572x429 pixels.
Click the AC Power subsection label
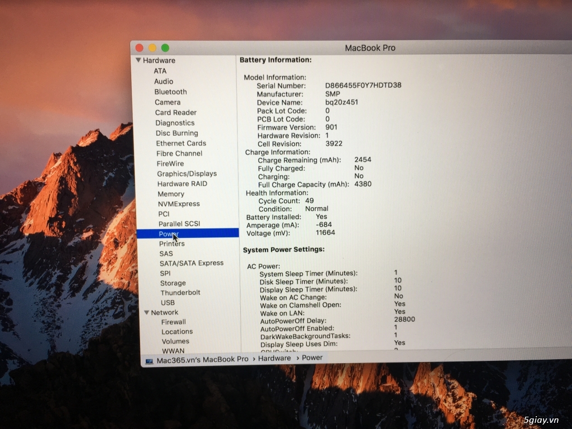(264, 266)
